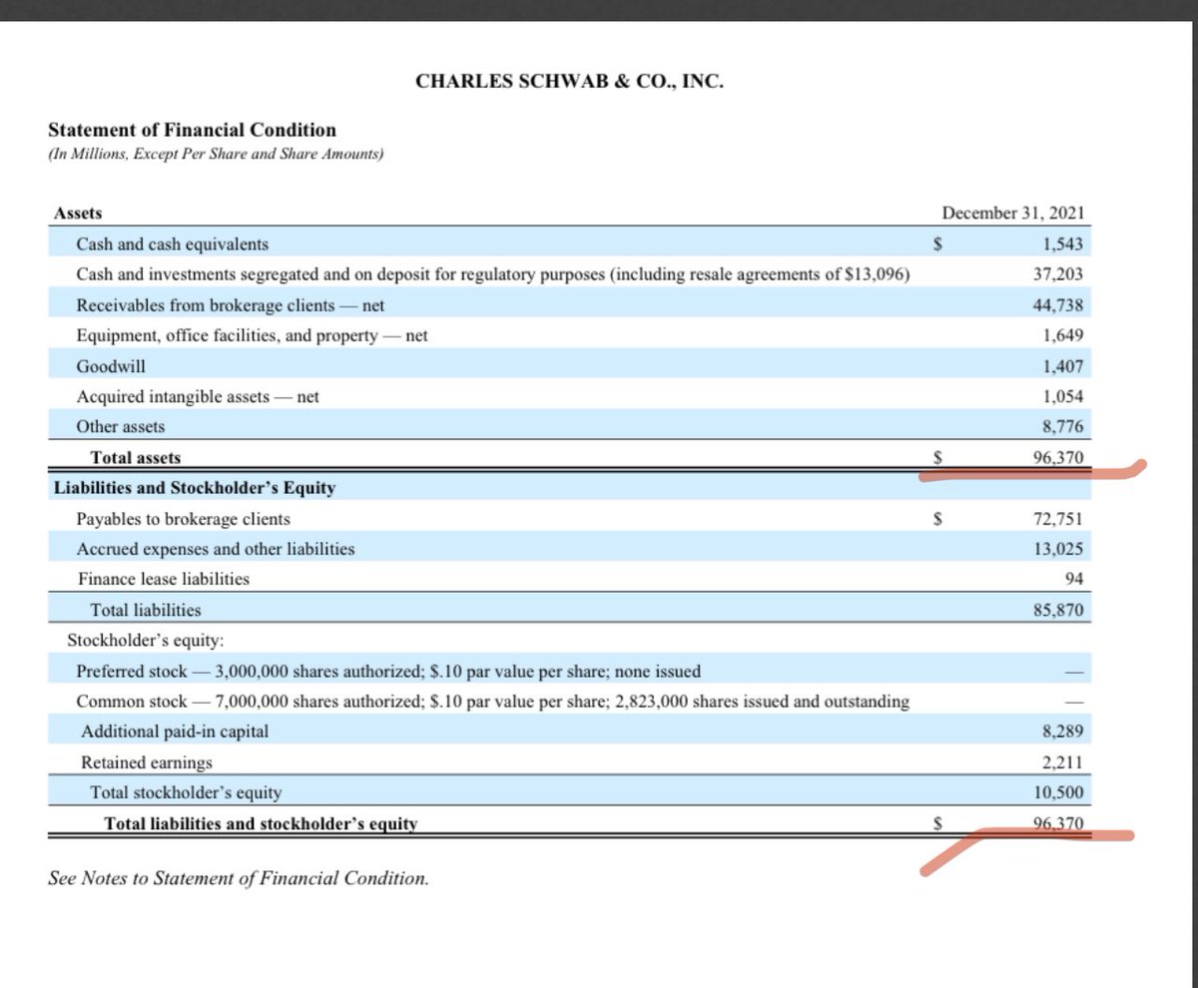1198x988 pixels.
Task: Click the 'In Millions, Except Per Share' note
Action: [x=216, y=155]
